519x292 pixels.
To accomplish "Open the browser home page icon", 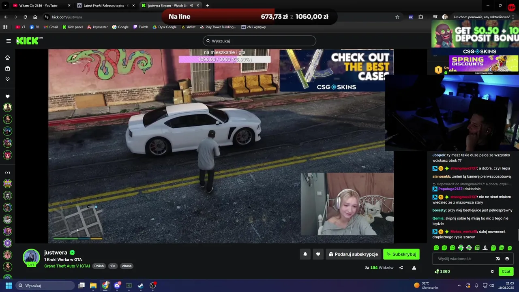I will (x=35, y=17).
